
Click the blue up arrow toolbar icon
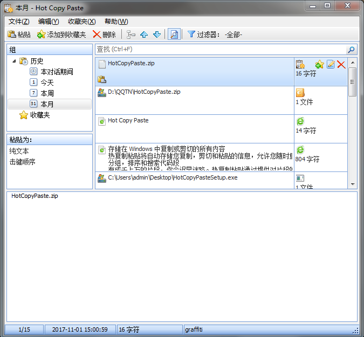click(144, 35)
